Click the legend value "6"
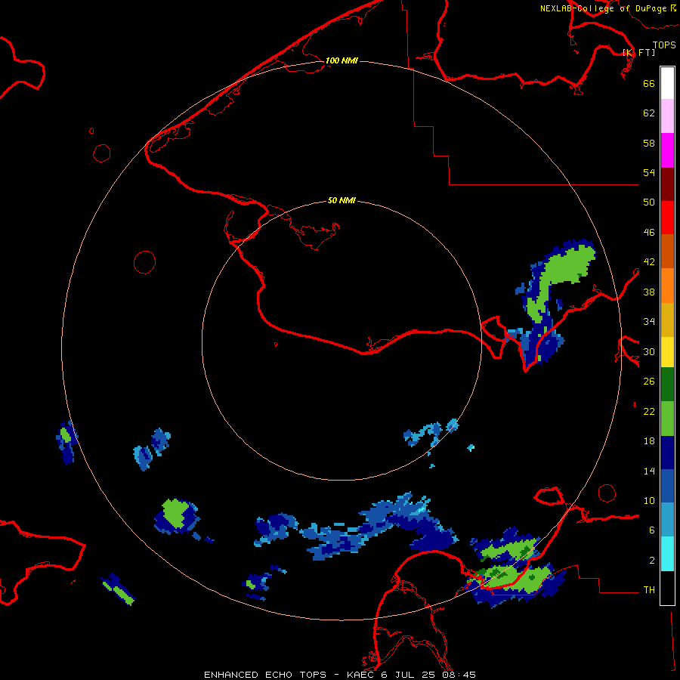The image size is (680, 680). coord(651,530)
